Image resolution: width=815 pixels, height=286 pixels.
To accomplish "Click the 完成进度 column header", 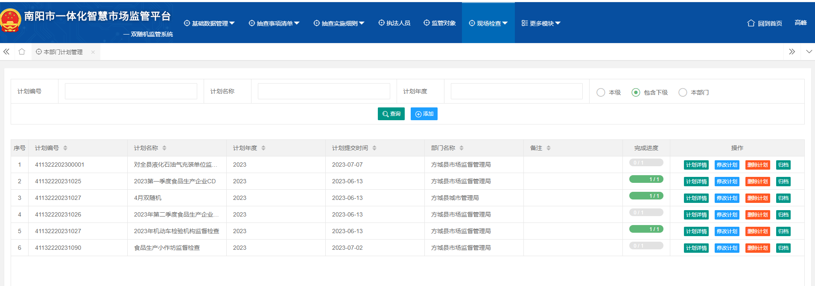I will coord(646,148).
